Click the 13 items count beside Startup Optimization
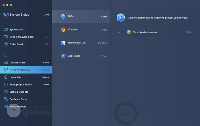The image size is (200, 126). coord(45,85)
